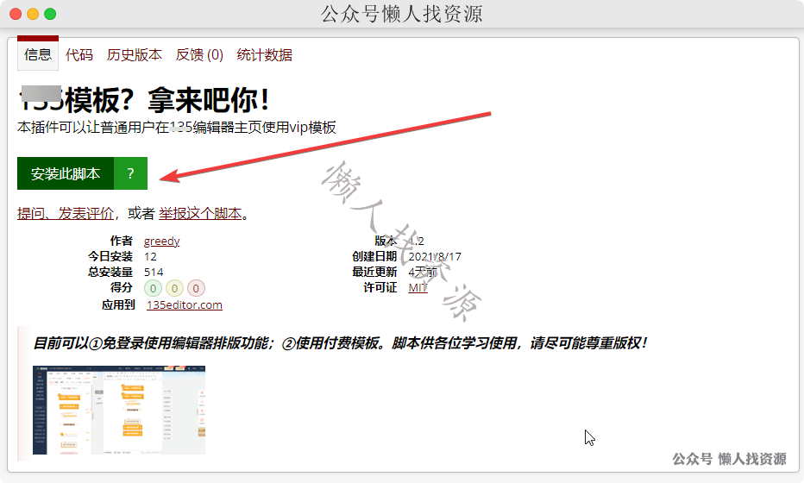Switch to the 代码 tab
The width and height of the screenshot is (804, 483).
79,55
